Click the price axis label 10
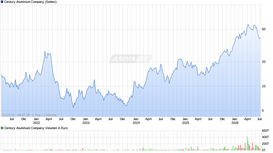273x153 pixels. click(x=264, y=86)
